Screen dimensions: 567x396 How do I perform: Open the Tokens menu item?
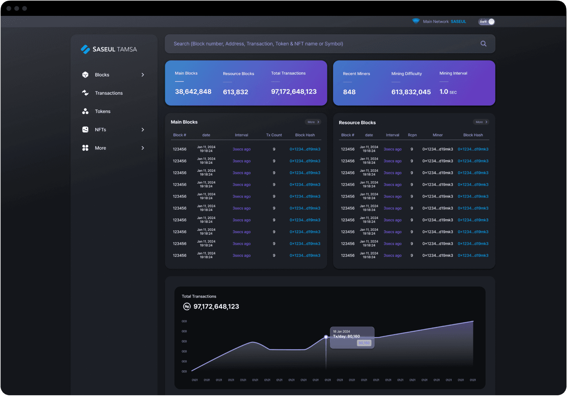click(103, 111)
